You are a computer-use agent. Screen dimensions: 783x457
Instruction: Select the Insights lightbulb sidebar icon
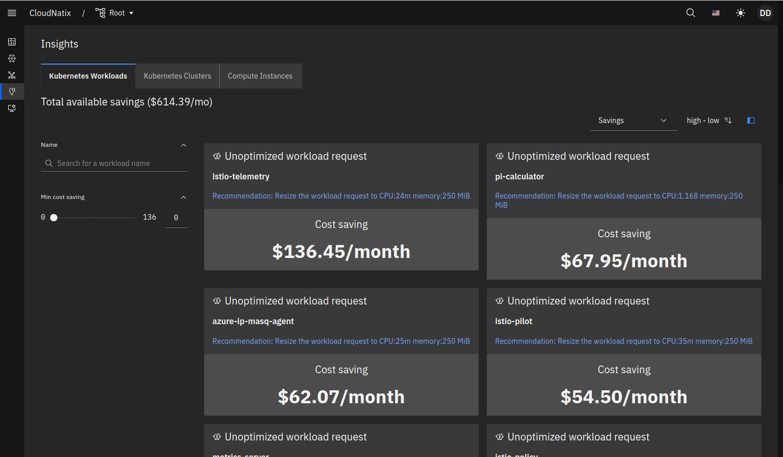[x=12, y=92]
